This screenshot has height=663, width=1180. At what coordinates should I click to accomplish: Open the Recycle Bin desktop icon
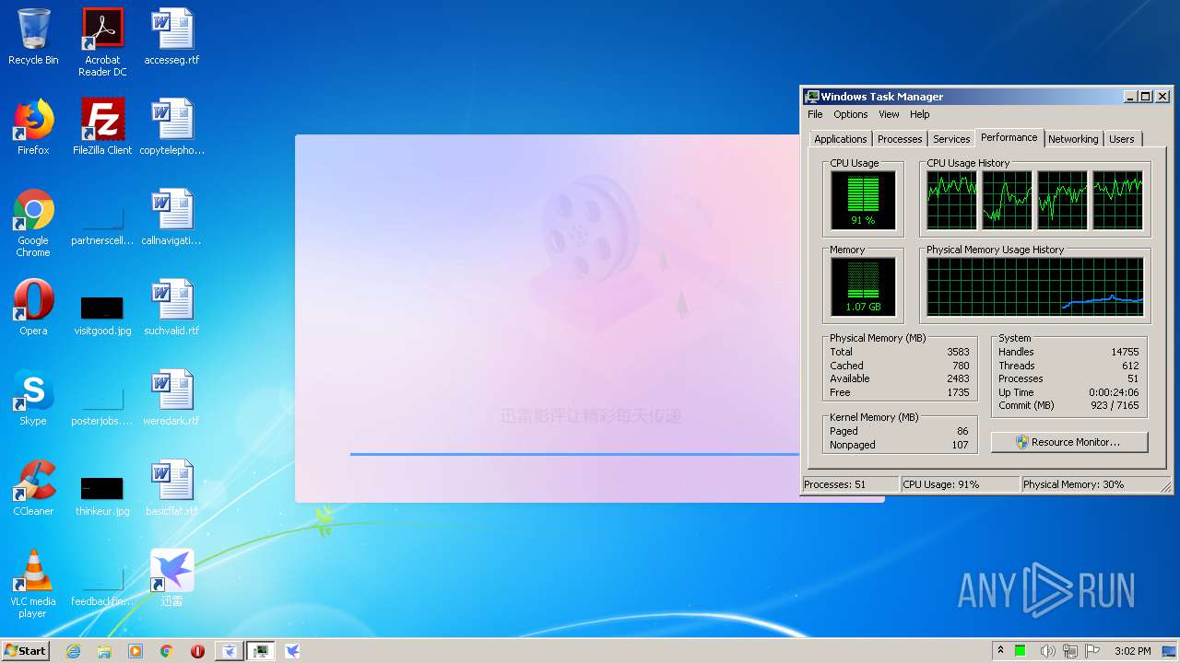33,37
